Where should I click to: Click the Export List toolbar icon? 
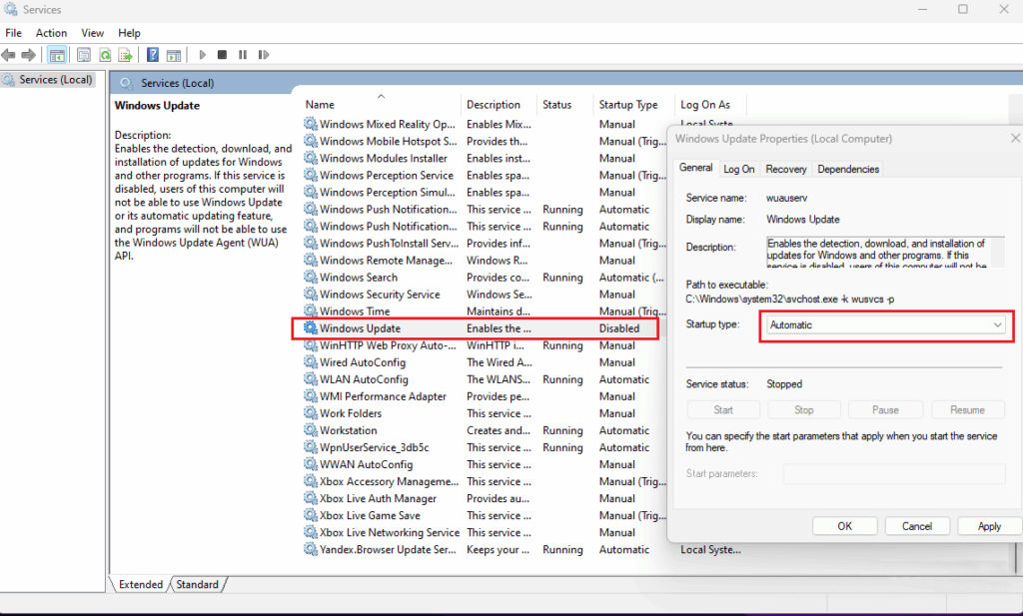[126, 55]
